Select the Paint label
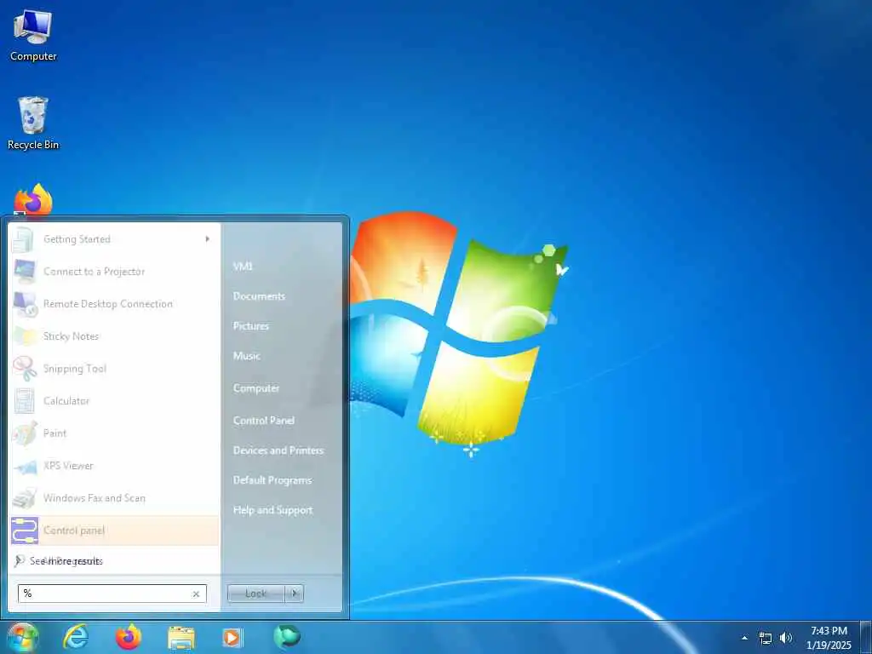This screenshot has width=872, height=654. [x=54, y=433]
